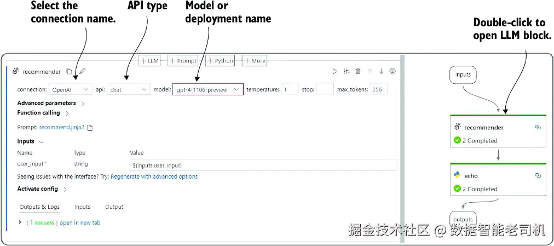The image size is (554, 246).
Task: Copy the recommender node name icon
Action: [x=69, y=71]
